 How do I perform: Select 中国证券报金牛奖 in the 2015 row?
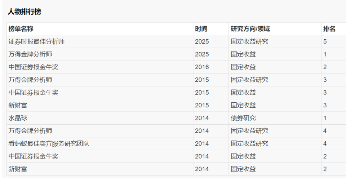pos(34,93)
